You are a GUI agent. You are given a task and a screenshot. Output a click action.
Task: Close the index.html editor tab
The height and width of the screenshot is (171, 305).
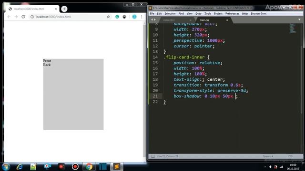click(191, 20)
